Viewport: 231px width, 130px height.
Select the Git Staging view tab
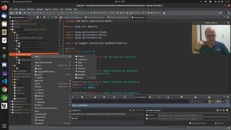[141, 97]
